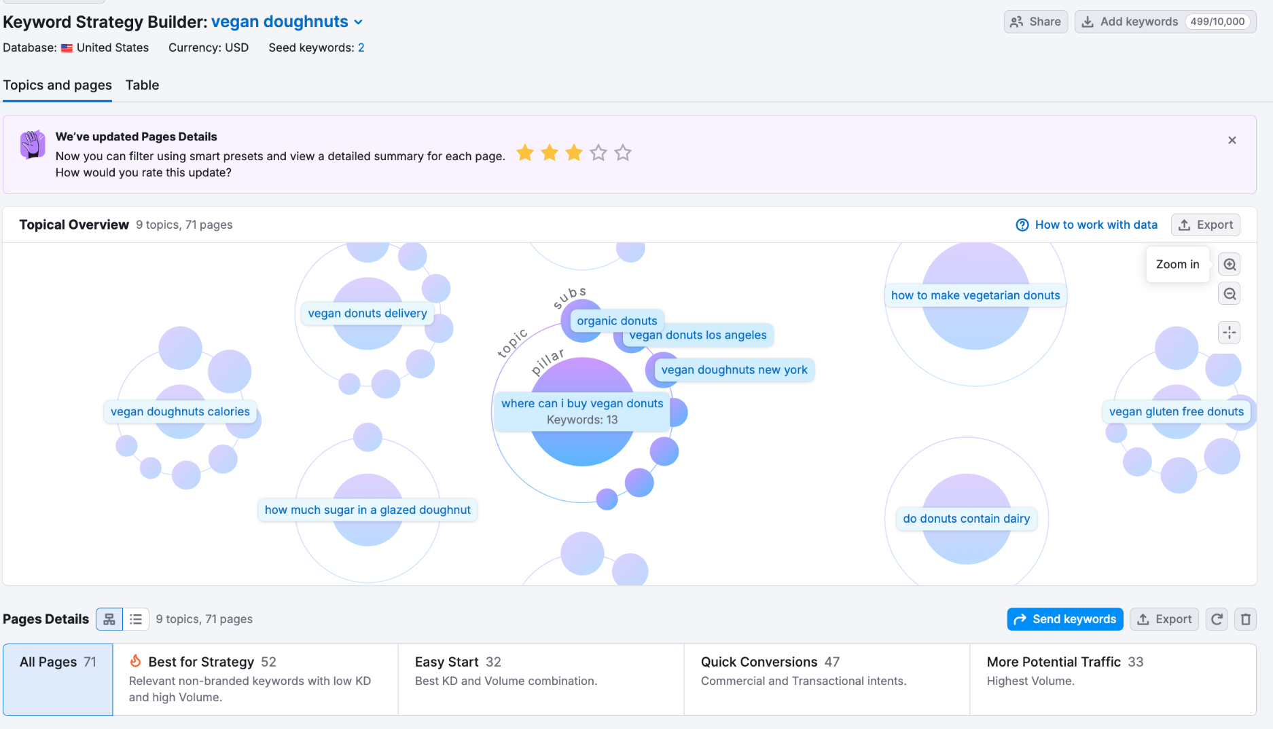Click the waving hand banner icon

[x=33, y=144]
